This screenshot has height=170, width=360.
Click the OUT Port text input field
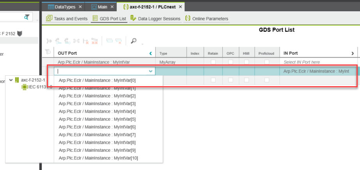(101, 71)
